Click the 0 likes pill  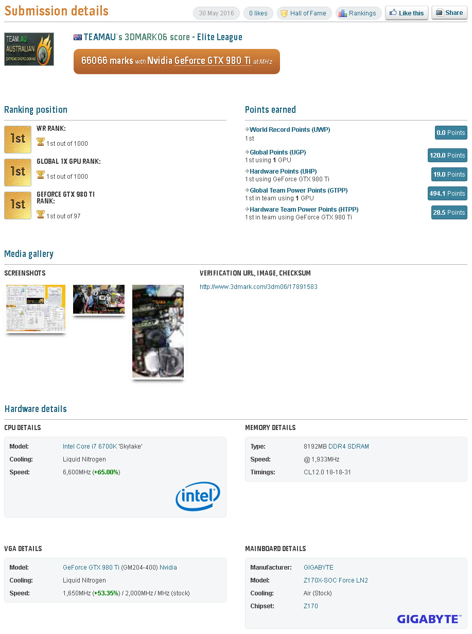[258, 13]
